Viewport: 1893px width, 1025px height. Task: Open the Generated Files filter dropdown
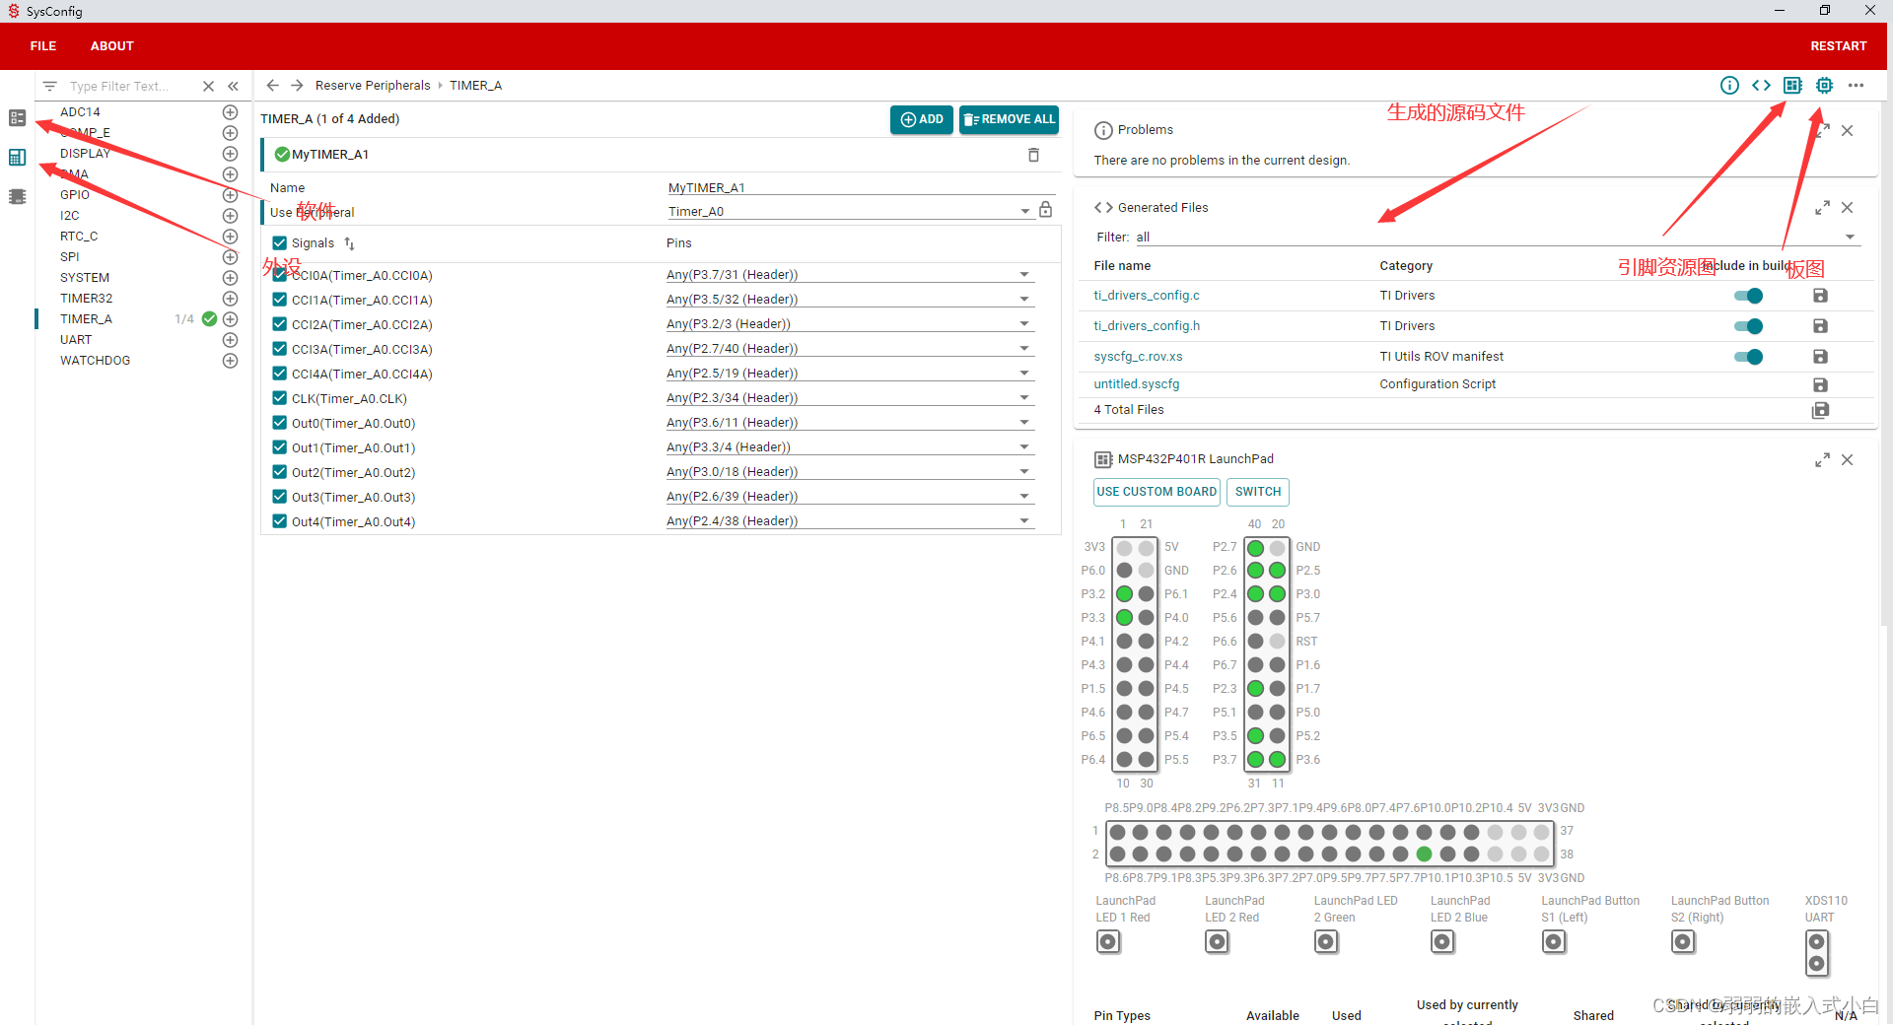coord(1852,237)
